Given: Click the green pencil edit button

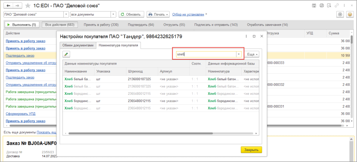Looking at the screenshot, I should (x=66, y=54).
